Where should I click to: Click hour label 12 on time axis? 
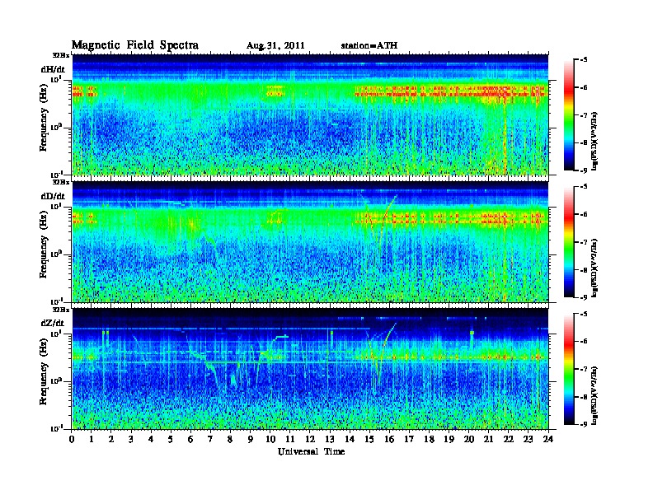point(310,439)
